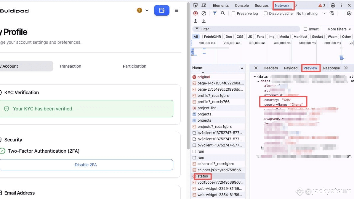Image resolution: width=354 pixels, height=199 pixels.
Task: Select the inspect element picker icon
Action: click(196, 5)
